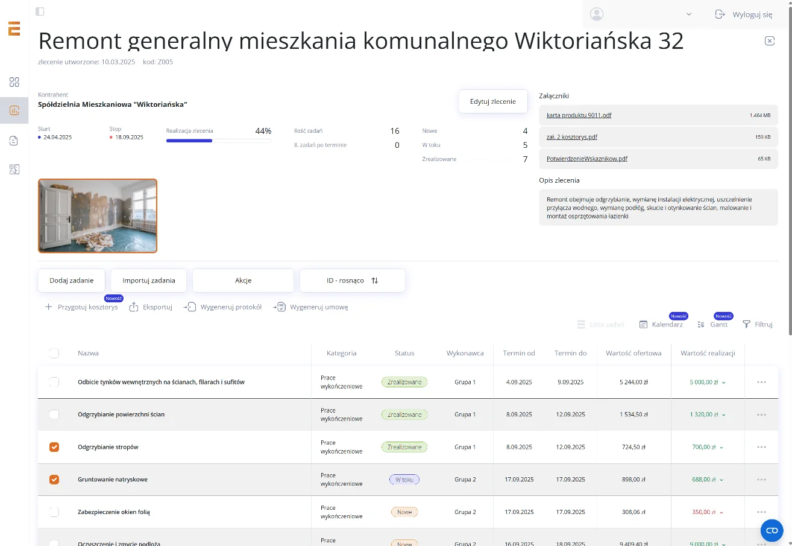Close the order view with X icon
The height and width of the screenshot is (546, 792).
(x=769, y=40)
